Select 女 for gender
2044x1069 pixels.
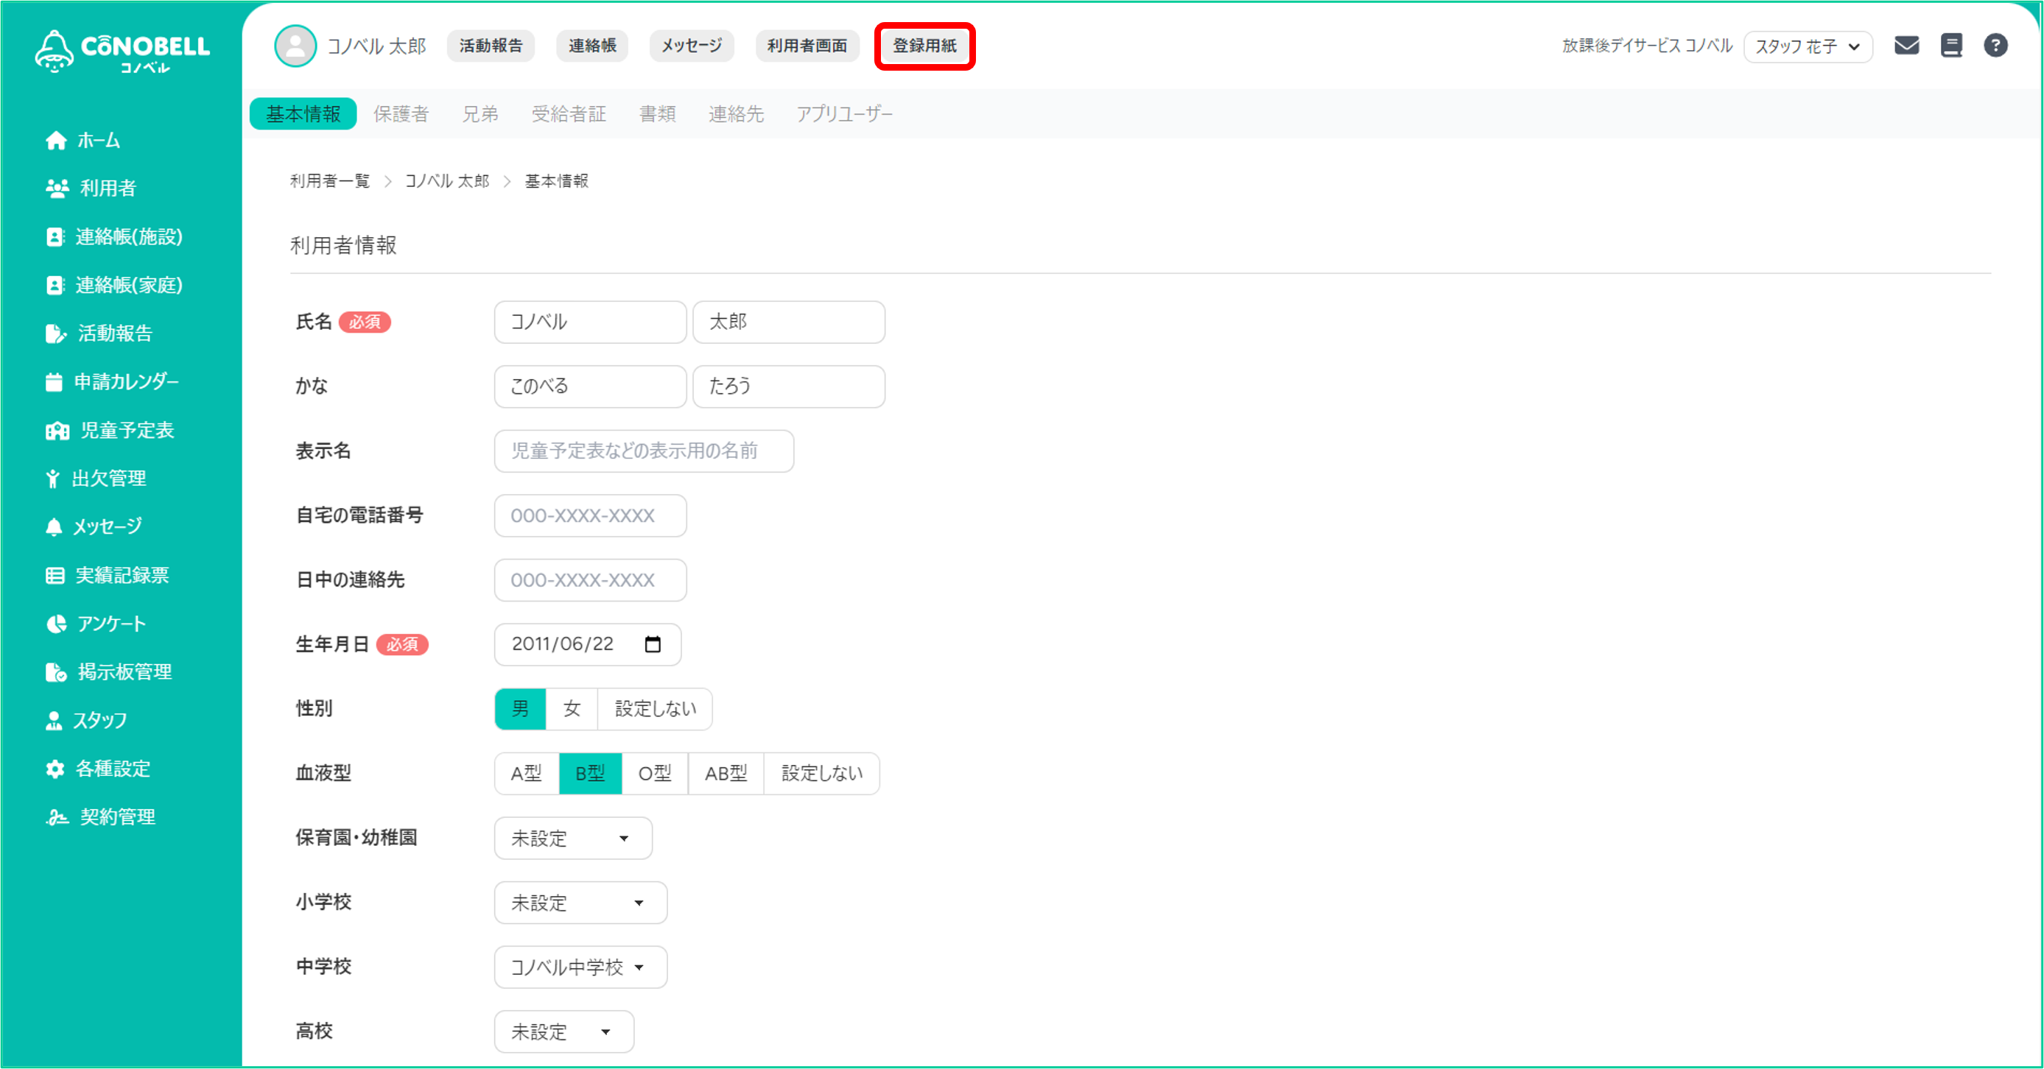point(572,708)
